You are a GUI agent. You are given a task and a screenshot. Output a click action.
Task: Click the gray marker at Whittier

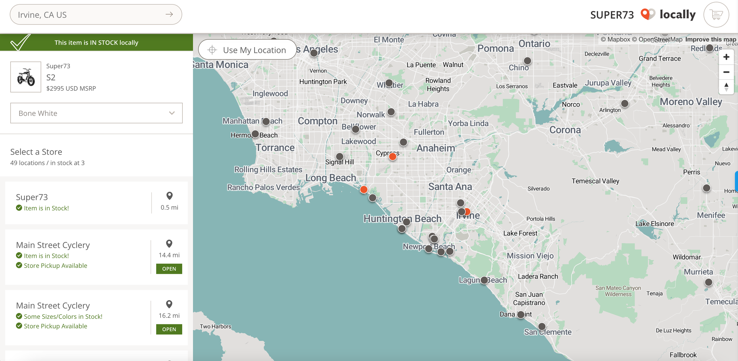[389, 83]
